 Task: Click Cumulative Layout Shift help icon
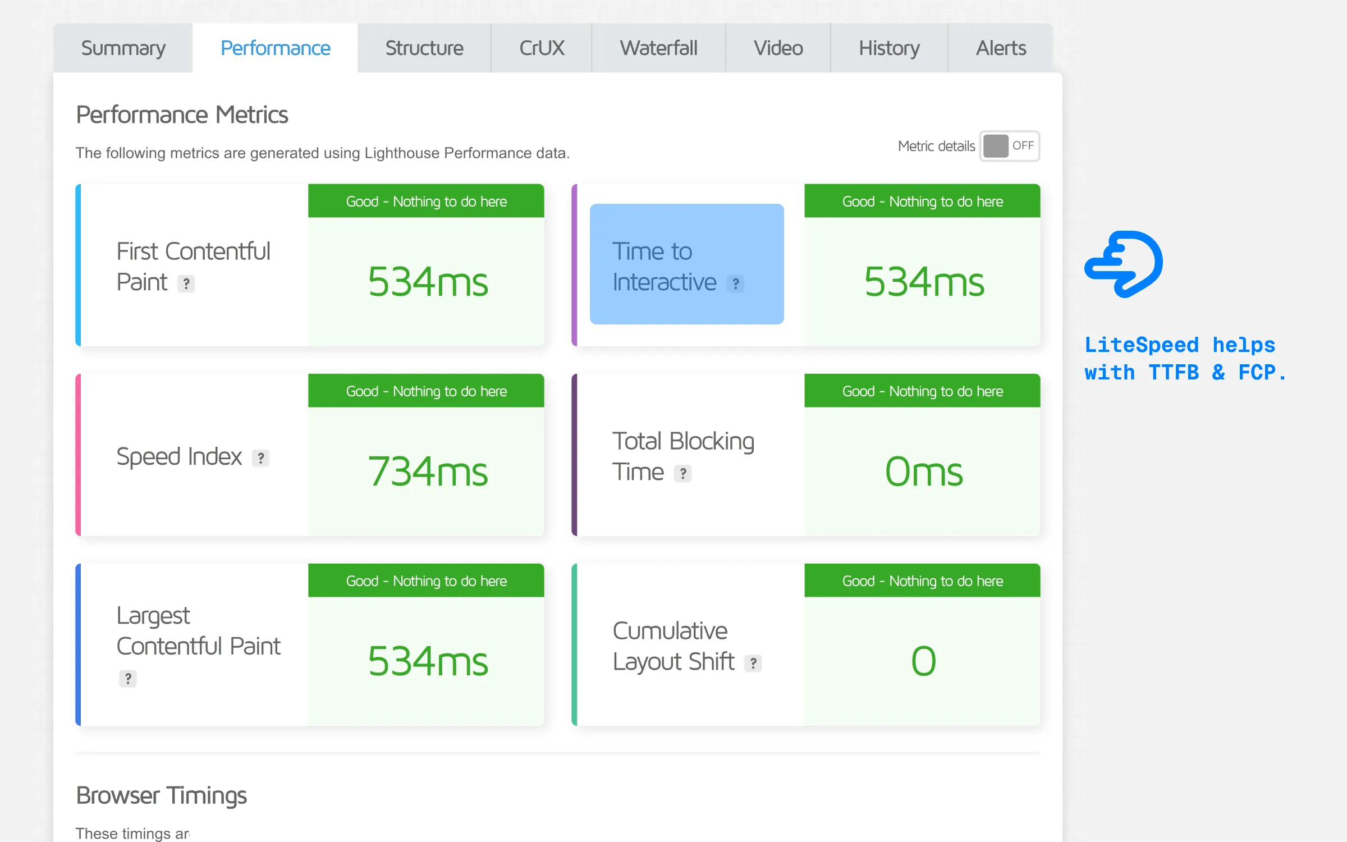click(x=753, y=663)
